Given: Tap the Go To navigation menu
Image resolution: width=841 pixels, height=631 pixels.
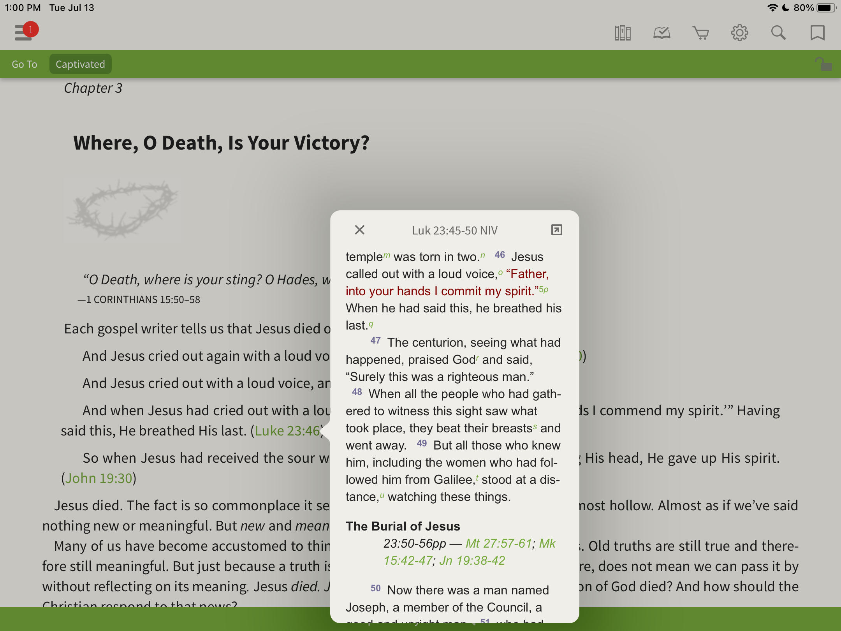Looking at the screenshot, I should pos(25,64).
